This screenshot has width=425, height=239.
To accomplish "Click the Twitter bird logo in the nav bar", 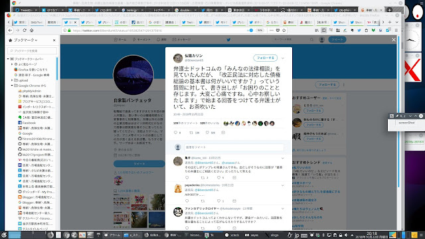I will (x=228, y=40).
